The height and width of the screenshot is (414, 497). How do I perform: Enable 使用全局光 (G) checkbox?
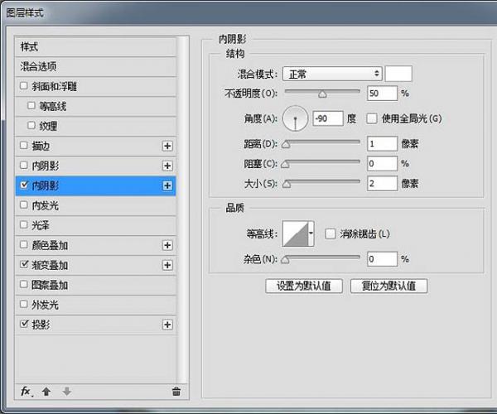click(x=372, y=118)
